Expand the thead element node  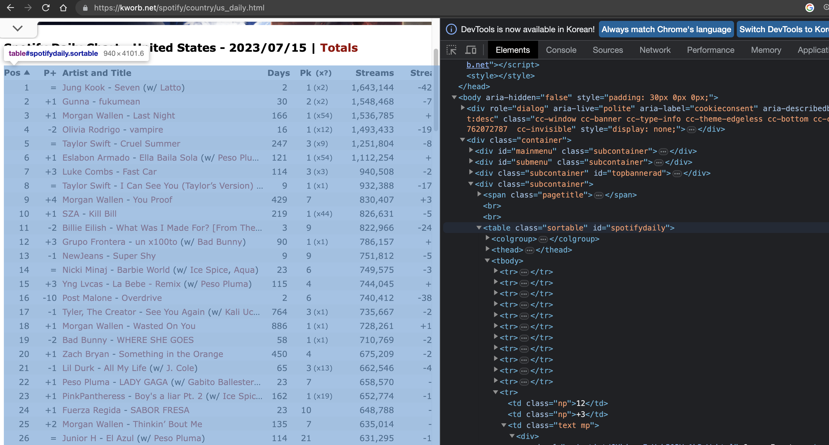[487, 249]
